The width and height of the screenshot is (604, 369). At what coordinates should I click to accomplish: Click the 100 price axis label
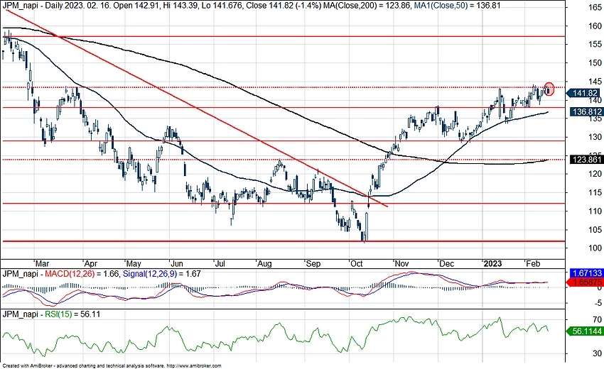click(x=595, y=248)
